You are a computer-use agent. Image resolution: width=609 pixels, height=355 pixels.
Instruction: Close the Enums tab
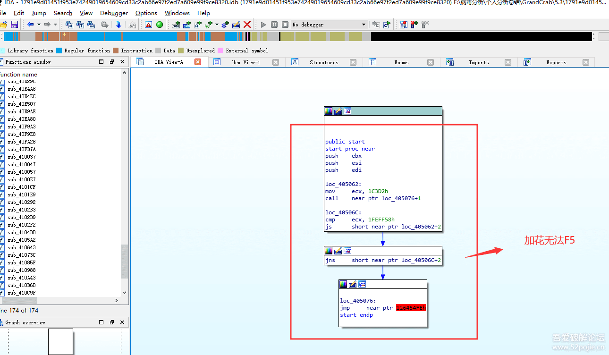click(431, 62)
